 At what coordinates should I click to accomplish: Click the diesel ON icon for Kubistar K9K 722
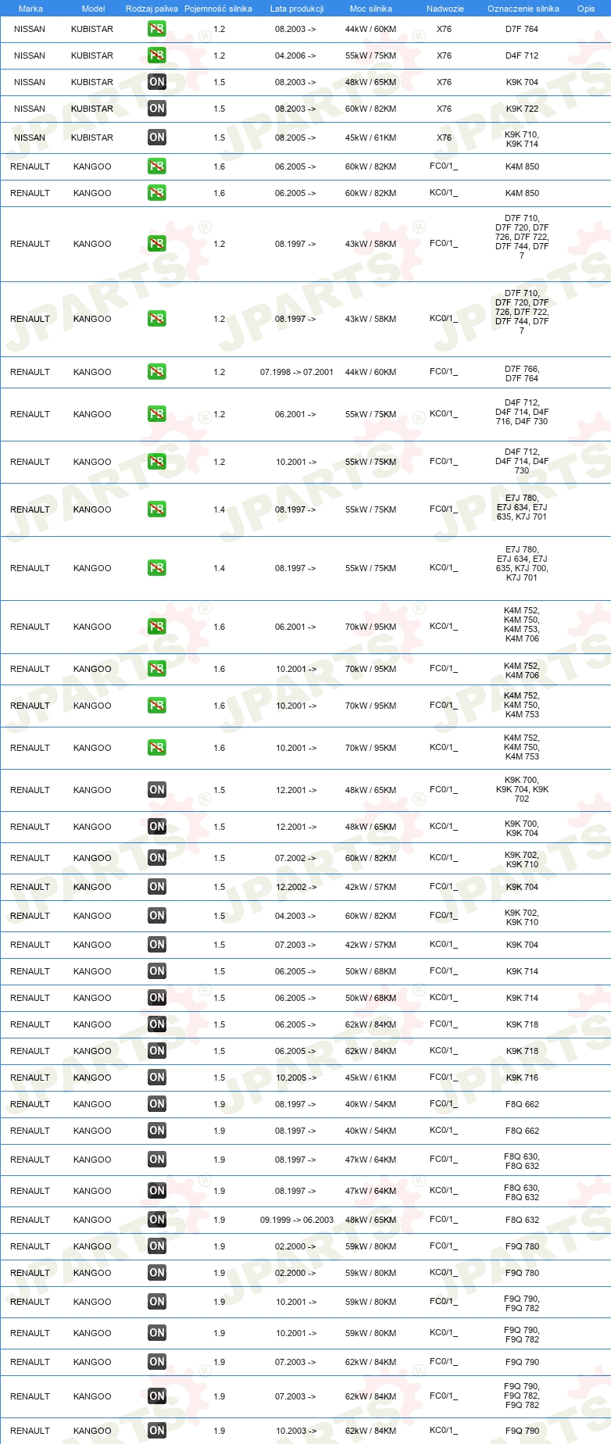tap(157, 109)
